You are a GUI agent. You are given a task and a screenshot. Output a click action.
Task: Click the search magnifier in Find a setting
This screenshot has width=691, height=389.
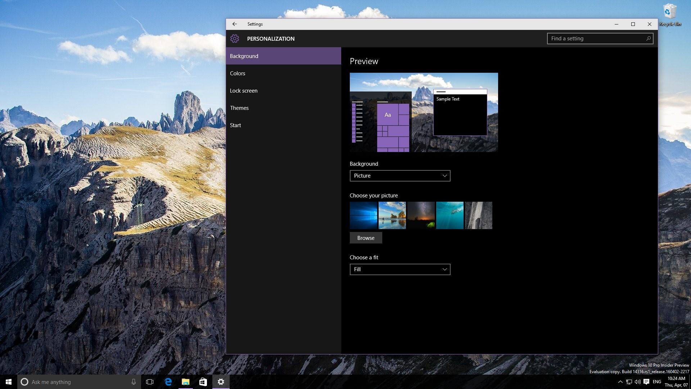point(648,39)
